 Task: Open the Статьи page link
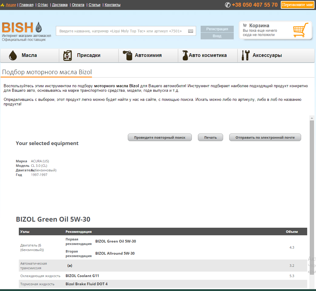pos(94,5)
